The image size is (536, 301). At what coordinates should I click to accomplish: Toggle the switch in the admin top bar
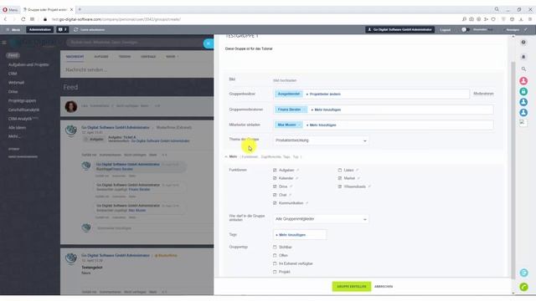point(465,30)
